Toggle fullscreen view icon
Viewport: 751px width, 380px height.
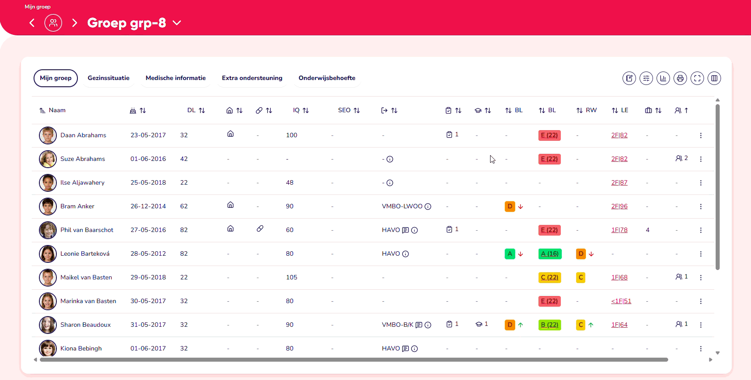[697, 78]
